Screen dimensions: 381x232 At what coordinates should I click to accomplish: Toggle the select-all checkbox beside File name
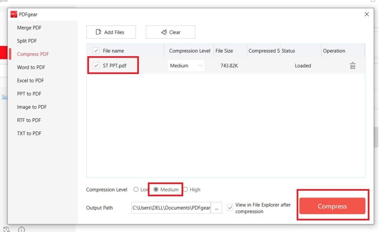96,51
